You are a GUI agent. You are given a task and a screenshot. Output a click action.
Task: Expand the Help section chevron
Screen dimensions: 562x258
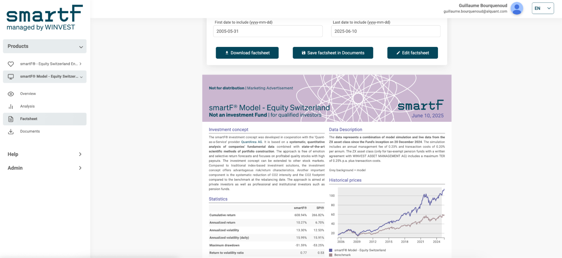tap(80, 154)
